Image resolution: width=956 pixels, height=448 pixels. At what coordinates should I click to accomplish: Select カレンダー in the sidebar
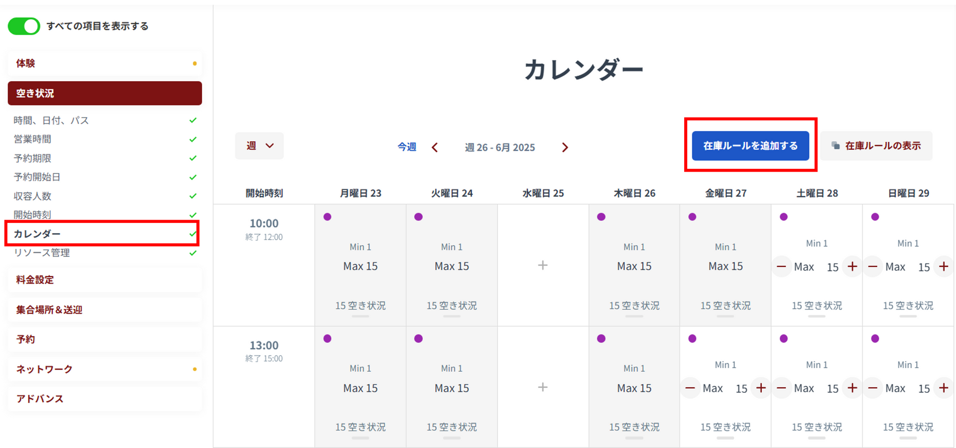(x=37, y=234)
